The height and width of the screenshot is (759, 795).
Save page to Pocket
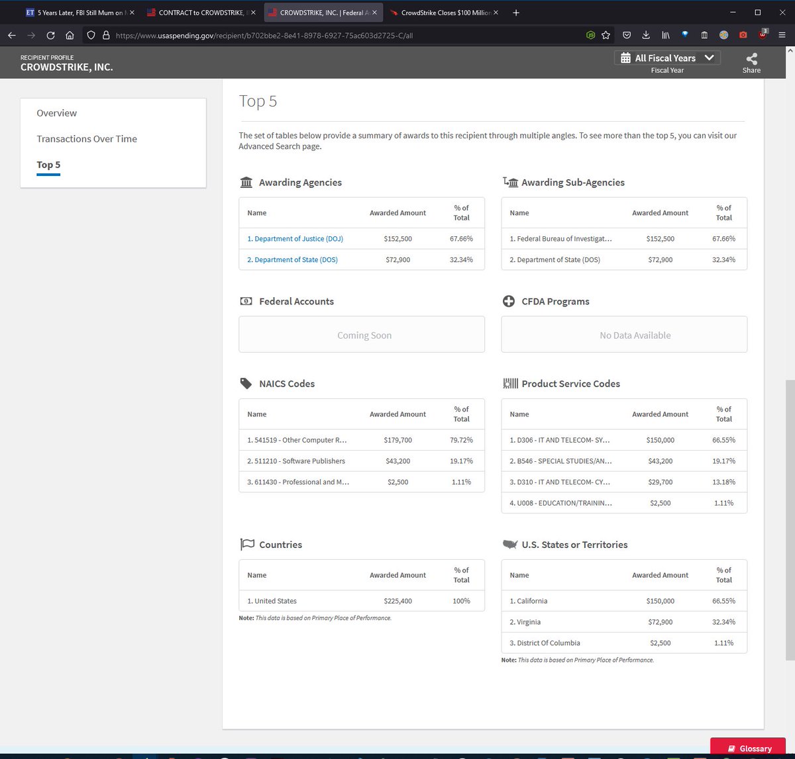coord(626,35)
